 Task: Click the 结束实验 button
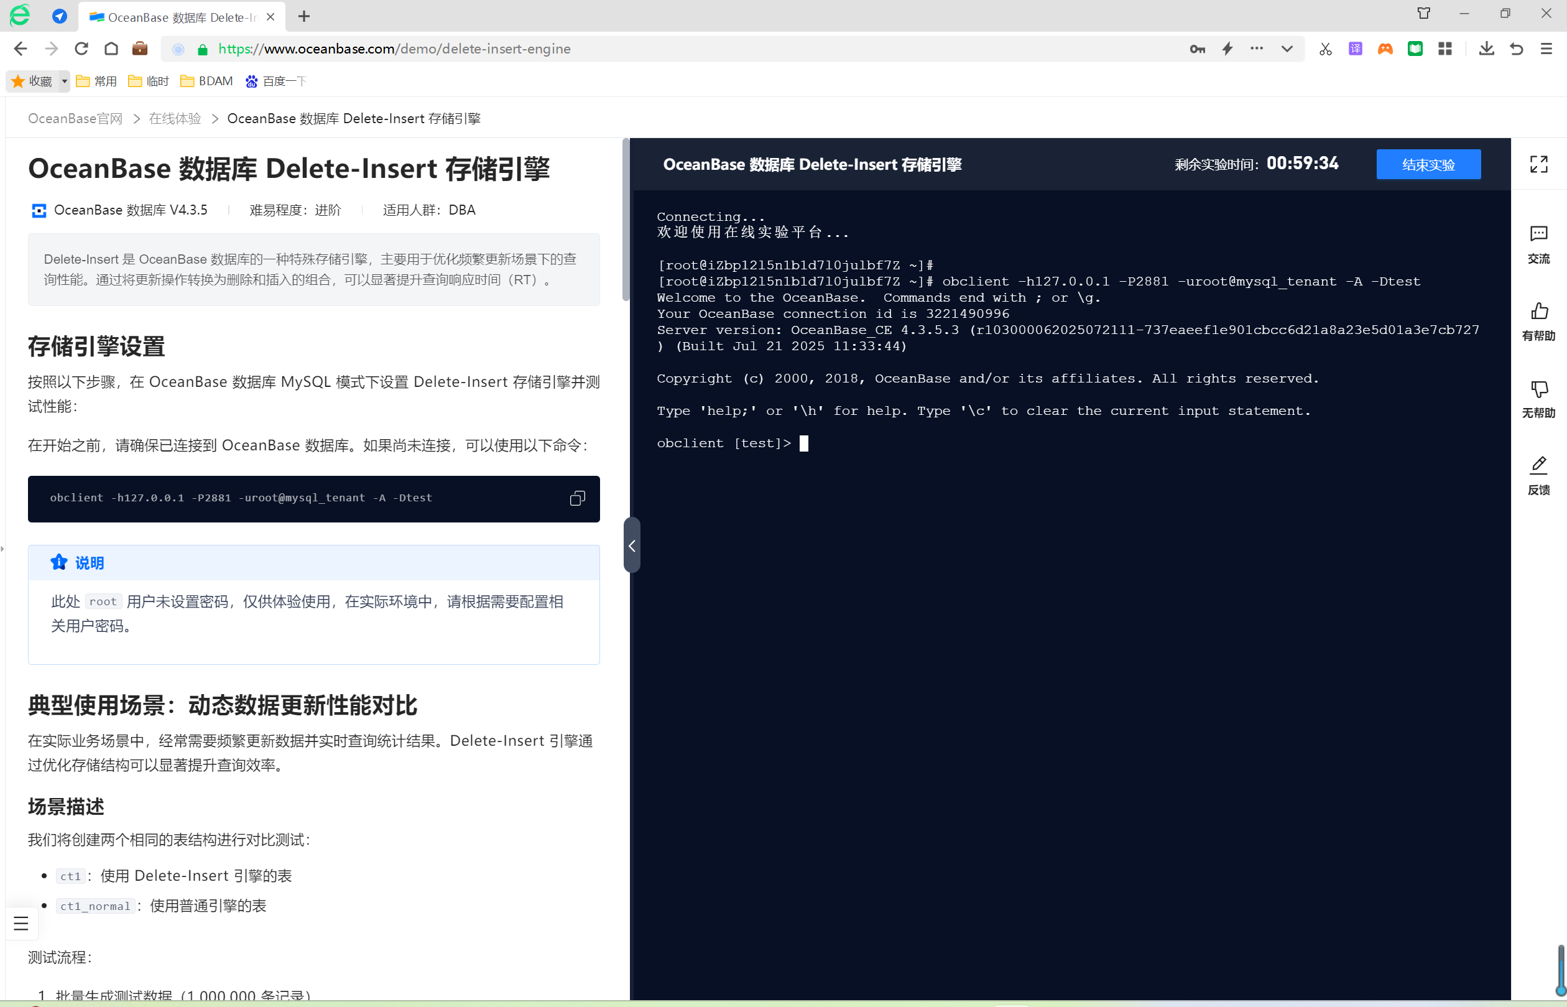1428,165
